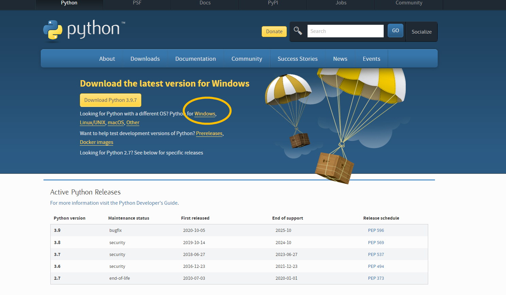Open the Socialize menu
Image resolution: width=506 pixels, height=295 pixels.
tap(421, 32)
